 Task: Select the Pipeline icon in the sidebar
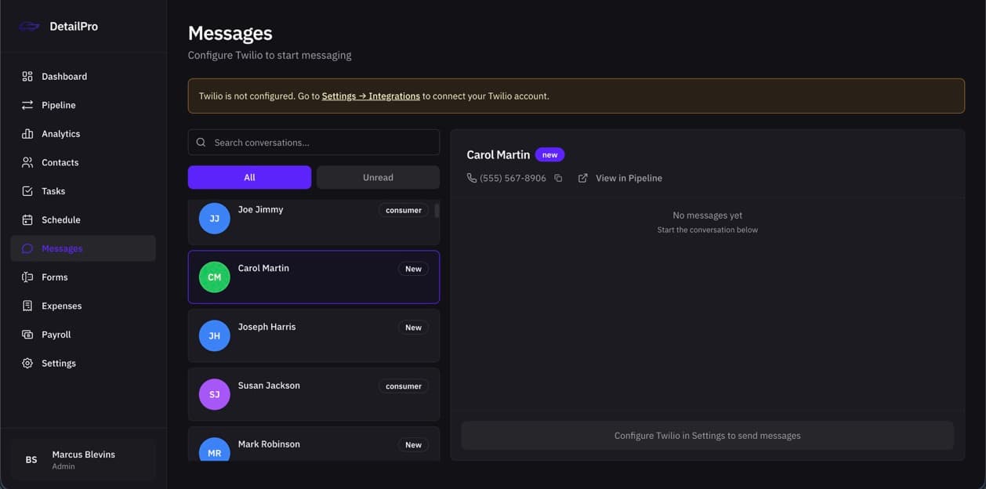tap(26, 104)
